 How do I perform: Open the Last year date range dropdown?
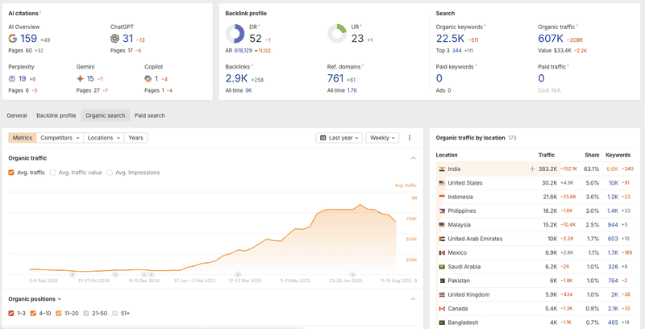[x=339, y=138]
